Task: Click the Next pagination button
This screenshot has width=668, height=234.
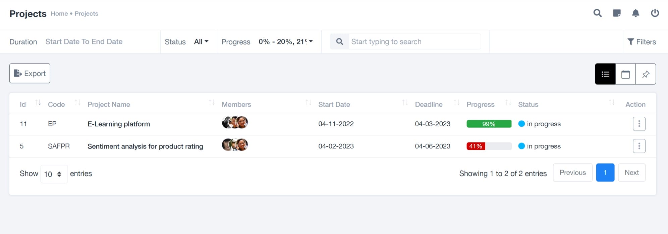Action: coord(632,172)
